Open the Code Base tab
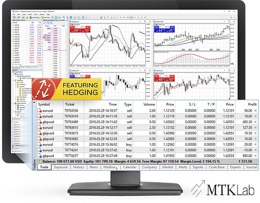Screen dimensions: 260x203 [216, 167]
